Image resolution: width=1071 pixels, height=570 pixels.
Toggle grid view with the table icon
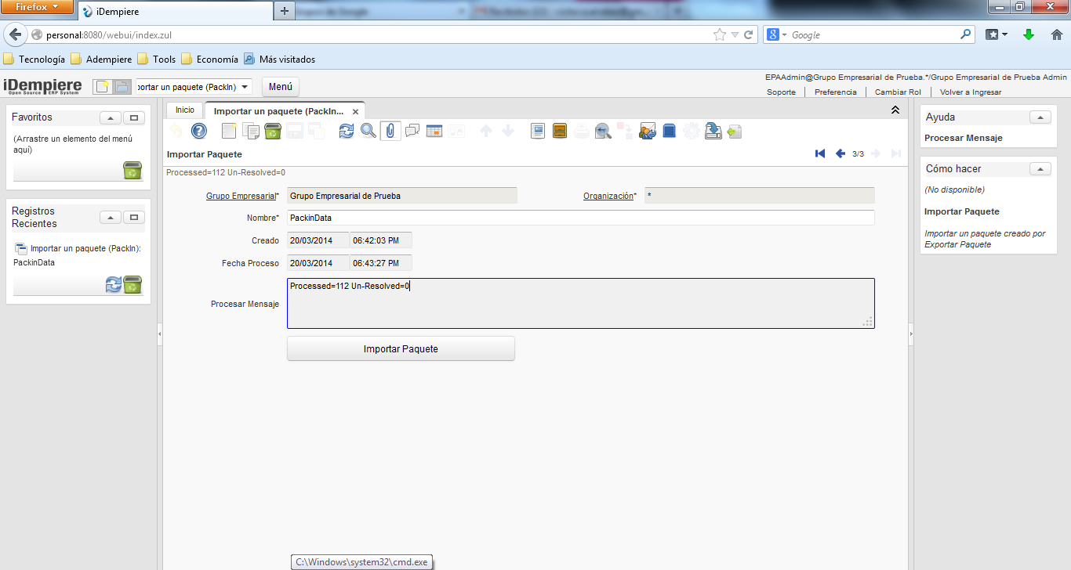(x=434, y=131)
